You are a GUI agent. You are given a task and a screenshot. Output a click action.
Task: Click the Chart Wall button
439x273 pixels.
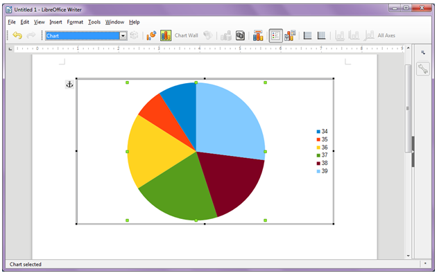[186, 35]
